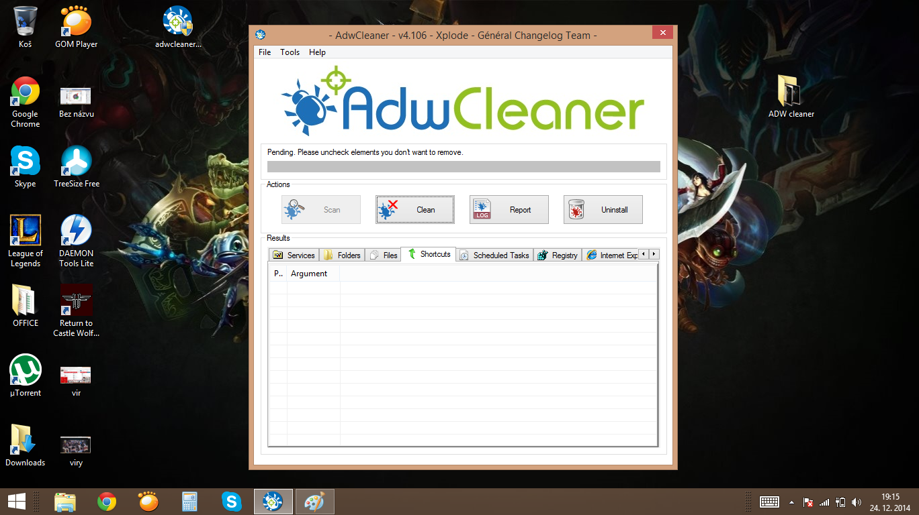Select the Skype desktop shortcut

[26, 167]
